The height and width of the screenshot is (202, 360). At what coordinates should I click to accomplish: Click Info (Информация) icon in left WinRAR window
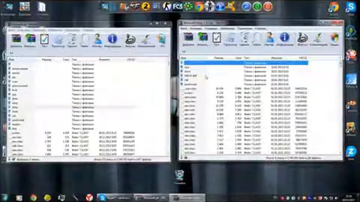[x=112, y=41]
